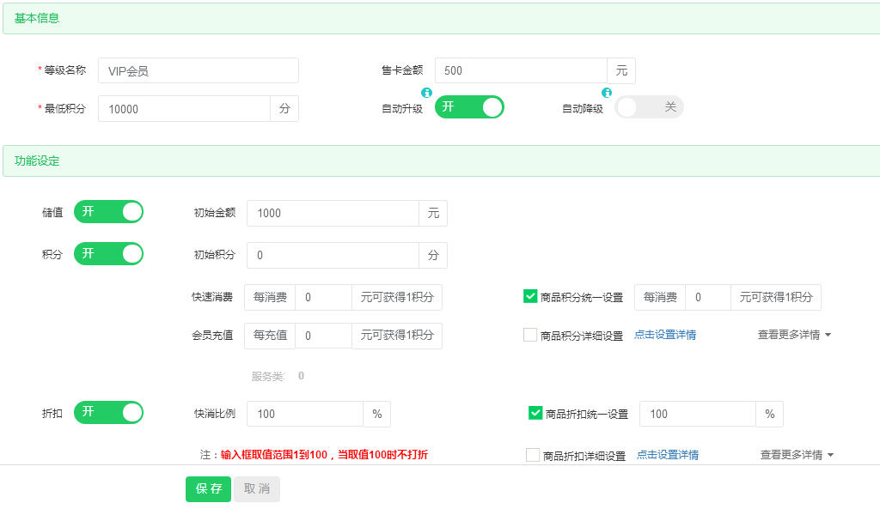The width and height of the screenshot is (880, 509).
Task: Click the 售卡金额 input containing 500
Action: [x=521, y=70]
